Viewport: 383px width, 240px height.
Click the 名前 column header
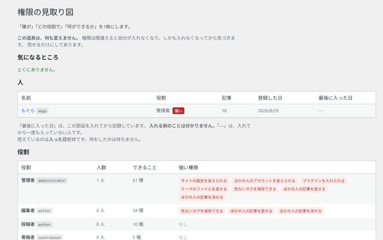point(26,98)
